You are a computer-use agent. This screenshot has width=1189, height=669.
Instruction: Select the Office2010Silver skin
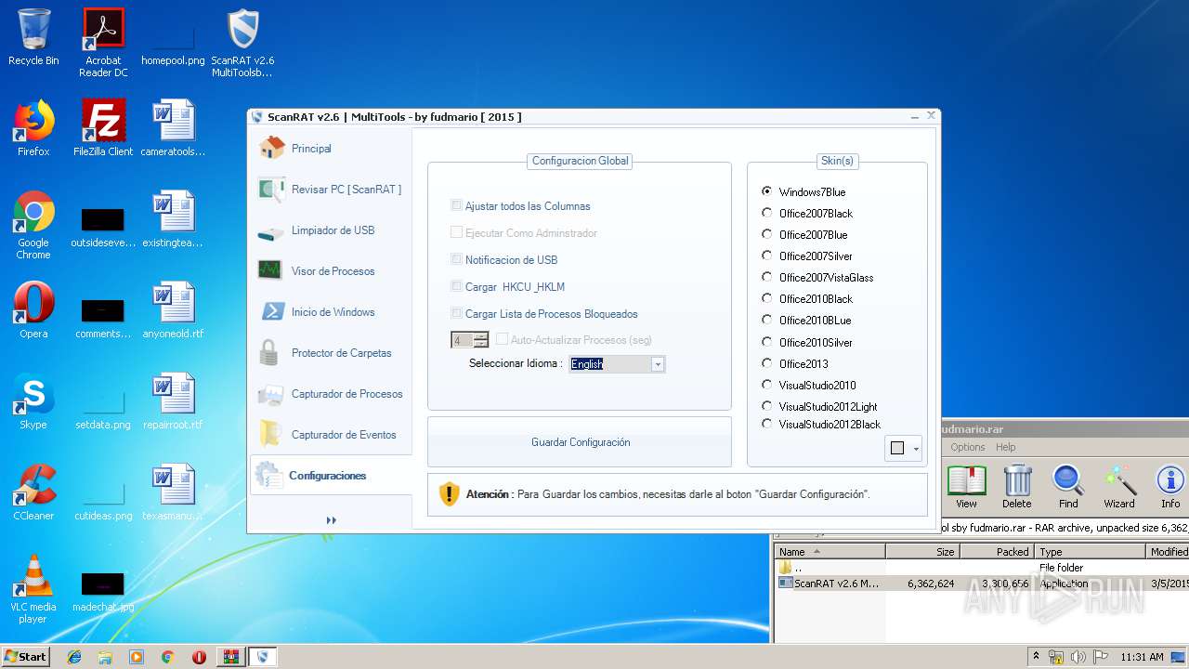tap(766, 342)
